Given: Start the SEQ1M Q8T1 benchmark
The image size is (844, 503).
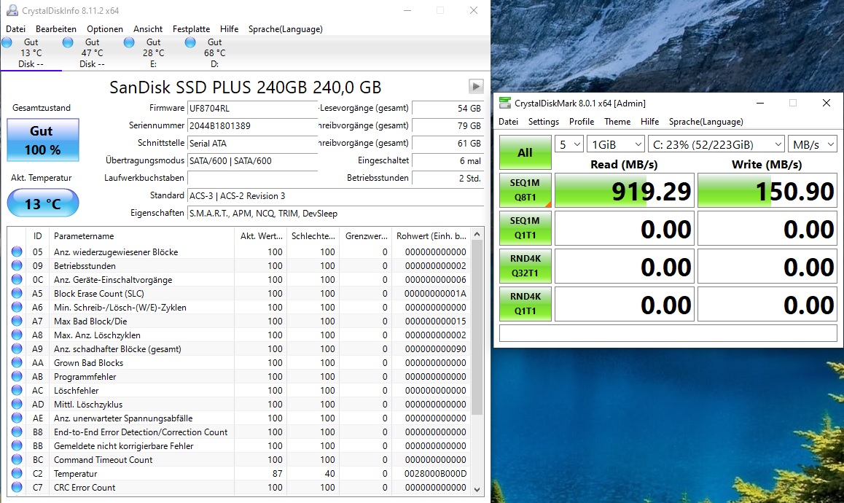Looking at the screenshot, I should pos(525,190).
